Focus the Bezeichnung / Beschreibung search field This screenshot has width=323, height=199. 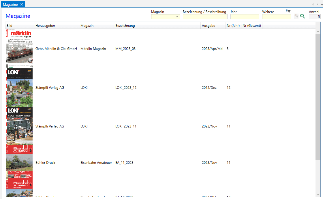pyautogui.click(x=205, y=17)
